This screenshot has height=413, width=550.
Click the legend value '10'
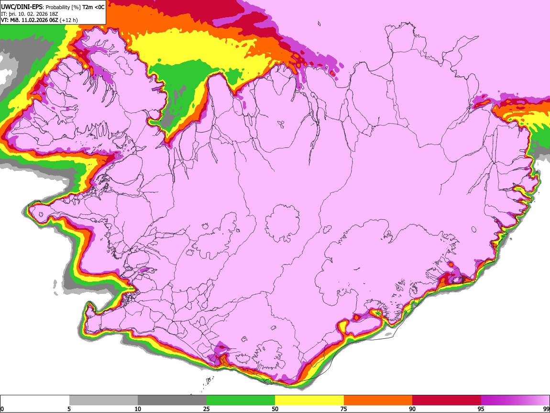tap(138, 409)
